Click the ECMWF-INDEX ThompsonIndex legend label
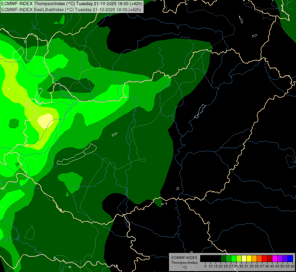This screenshot has width=296, height=272. [x=184, y=260]
